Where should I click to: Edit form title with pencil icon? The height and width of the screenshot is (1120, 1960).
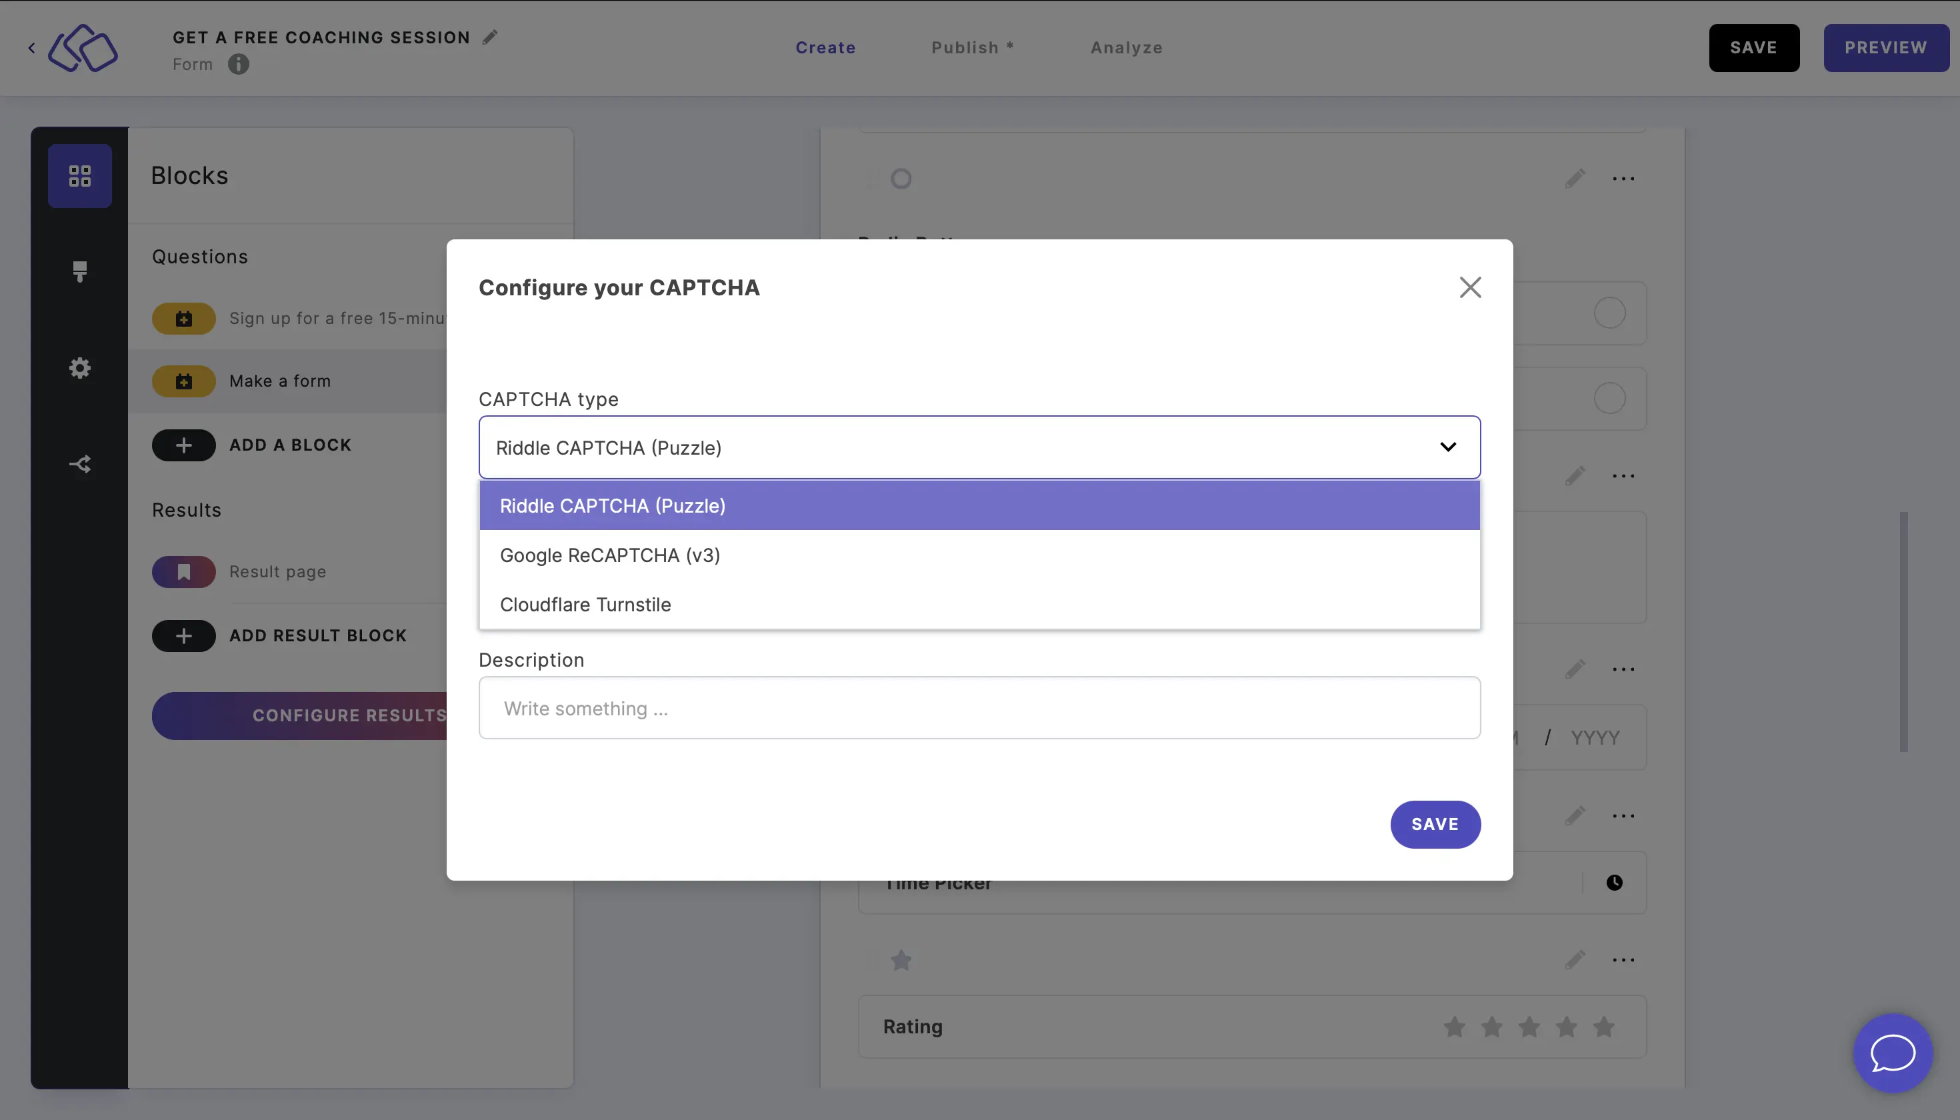pyautogui.click(x=490, y=37)
